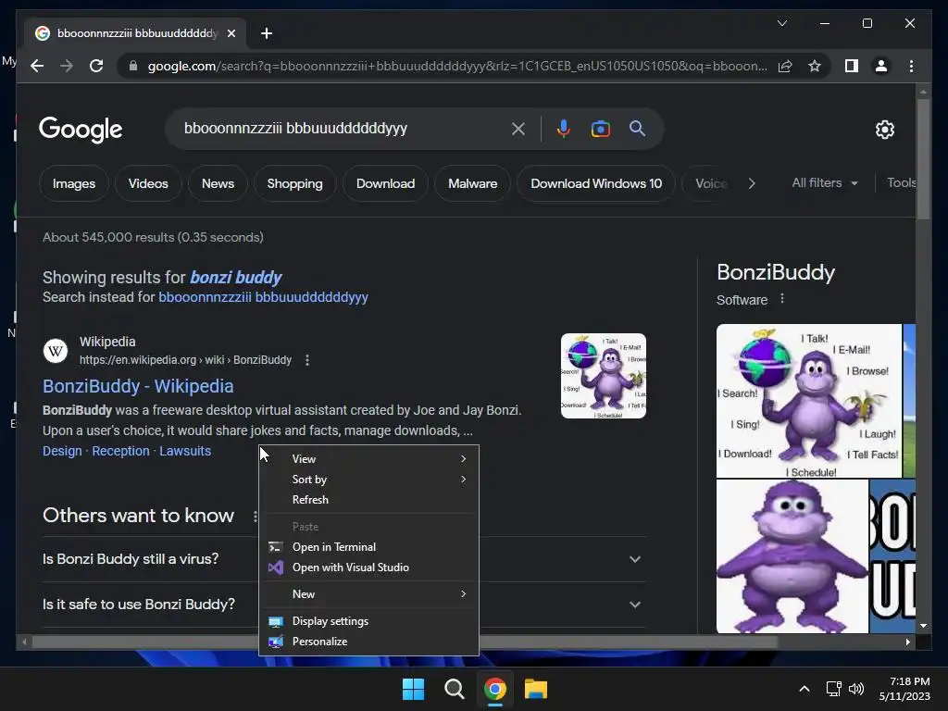Close the bbooonnnzzziii search tab

[231, 33]
